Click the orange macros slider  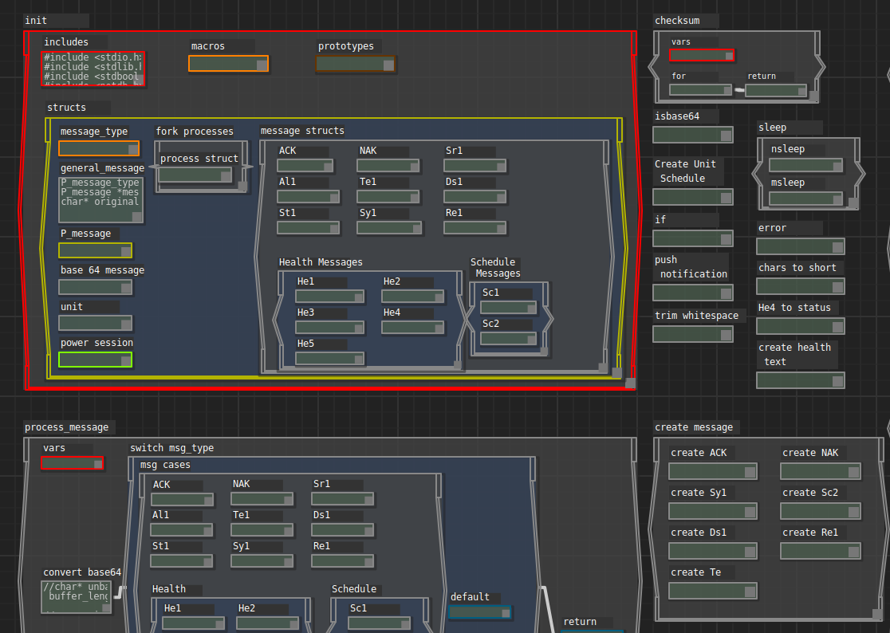coord(228,62)
